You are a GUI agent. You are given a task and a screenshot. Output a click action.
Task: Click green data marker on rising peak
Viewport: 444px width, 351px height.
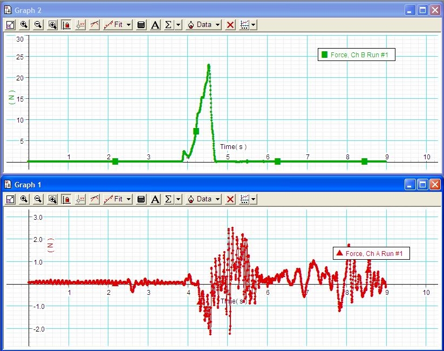pyautogui.click(x=196, y=131)
